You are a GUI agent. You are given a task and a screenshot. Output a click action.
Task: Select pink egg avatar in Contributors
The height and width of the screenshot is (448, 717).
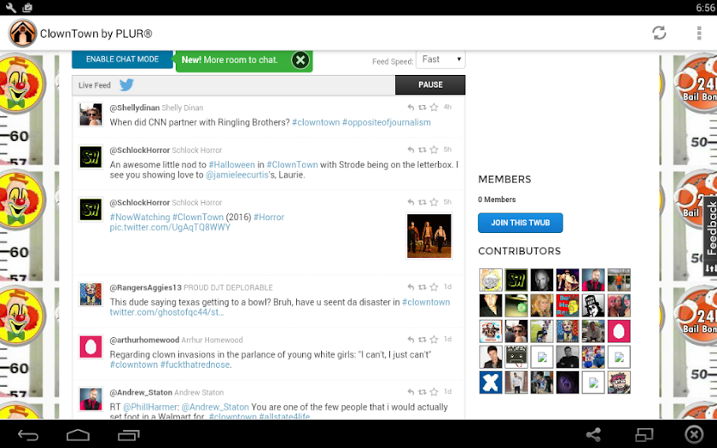point(619,331)
